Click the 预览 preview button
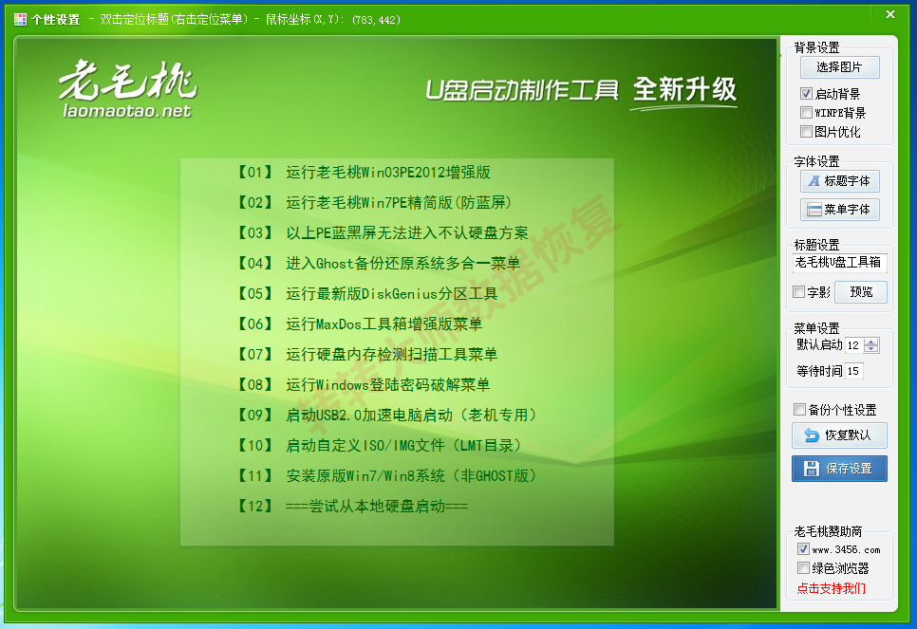 [x=861, y=291]
